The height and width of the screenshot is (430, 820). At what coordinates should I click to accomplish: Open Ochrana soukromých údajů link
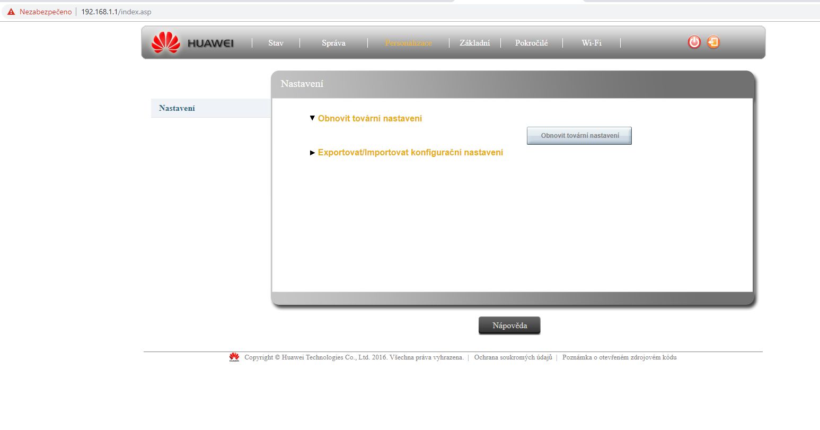click(x=513, y=357)
